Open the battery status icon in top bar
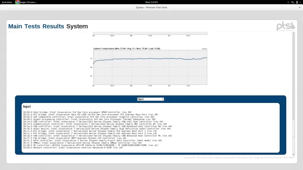Screen dimensions: 303x170 pyautogui.click(x=297, y=2)
